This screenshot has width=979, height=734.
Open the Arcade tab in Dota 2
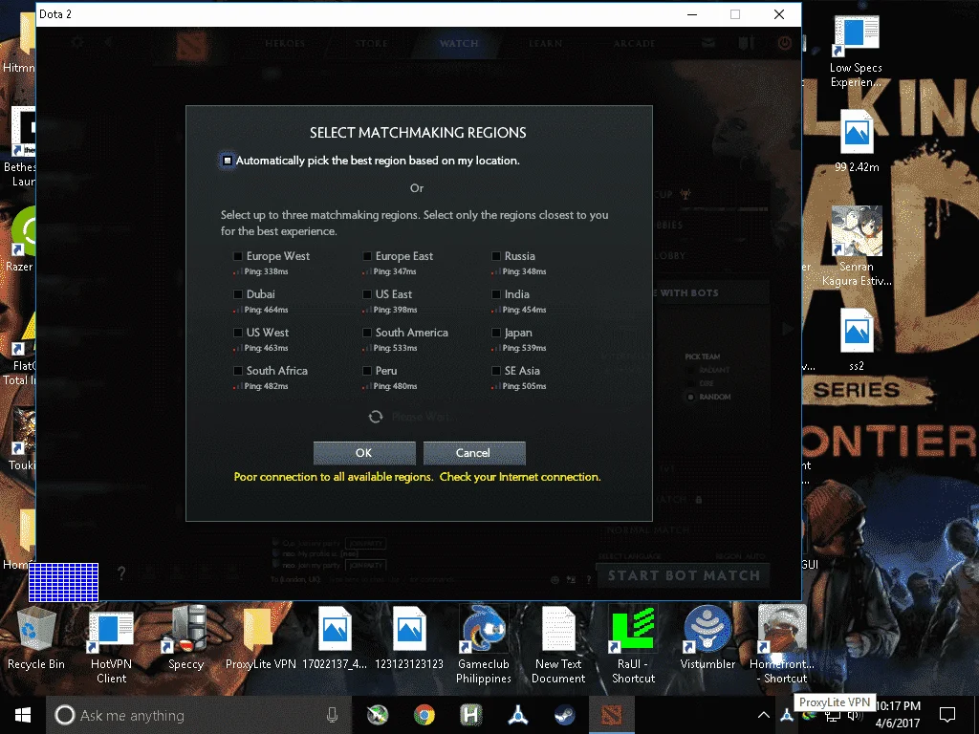[635, 43]
